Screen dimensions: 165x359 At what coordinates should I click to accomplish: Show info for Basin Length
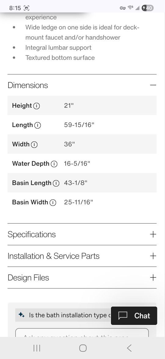[x=56, y=183]
